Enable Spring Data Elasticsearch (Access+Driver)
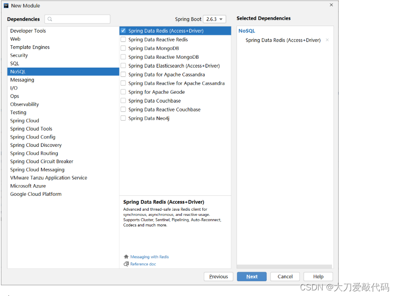 [x=123, y=66]
